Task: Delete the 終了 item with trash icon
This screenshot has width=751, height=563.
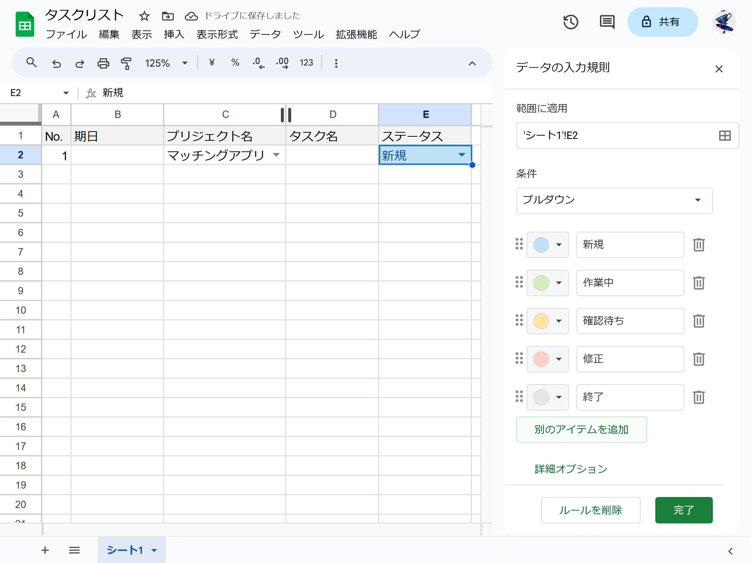Action: coord(699,397)
